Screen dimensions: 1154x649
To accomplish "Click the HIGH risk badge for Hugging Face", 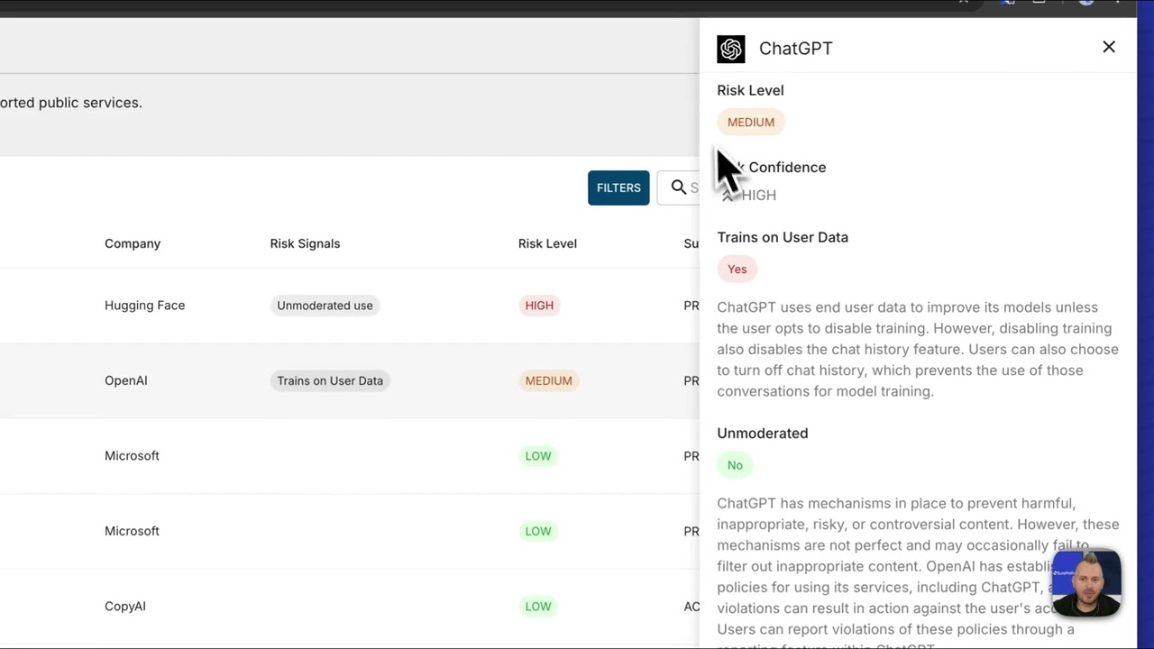I will point(539,306).
